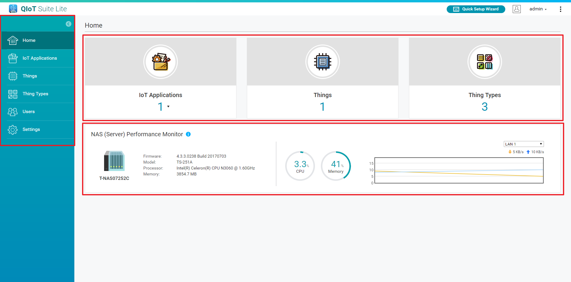The width and height of the screenshot is (571, 282).
Task: Open Things page from sidebar
Action: click(x=30, y=76)
